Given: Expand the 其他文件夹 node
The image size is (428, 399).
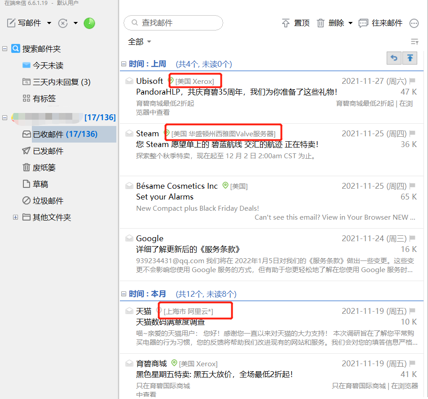Looking at the screenshot, I should click(16, 217).
